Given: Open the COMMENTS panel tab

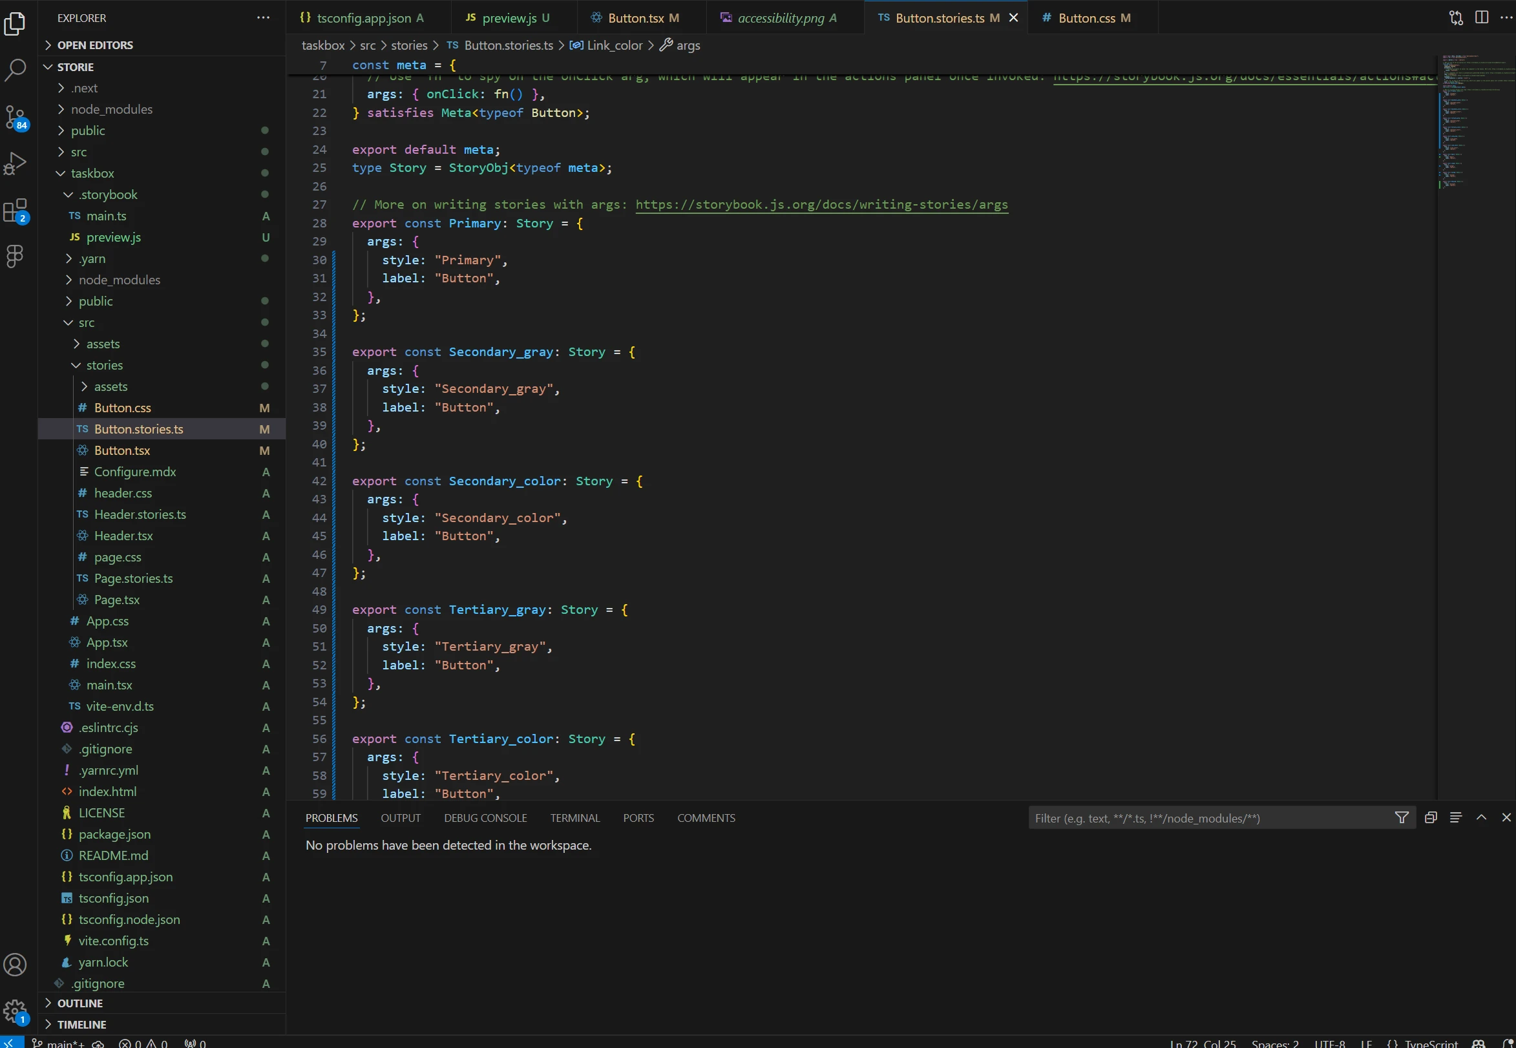Looking at the screenshot, I should point(706,817).
